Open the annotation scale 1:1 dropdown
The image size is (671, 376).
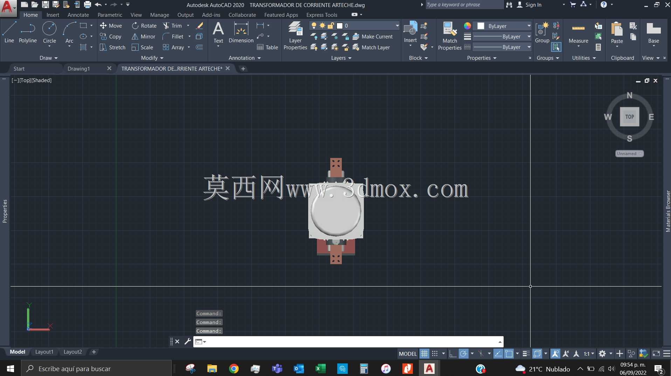pos(589,354)
